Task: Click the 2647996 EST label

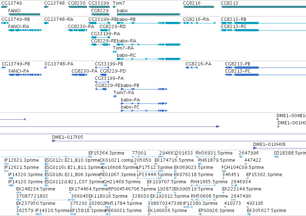Action: point(248,153)
